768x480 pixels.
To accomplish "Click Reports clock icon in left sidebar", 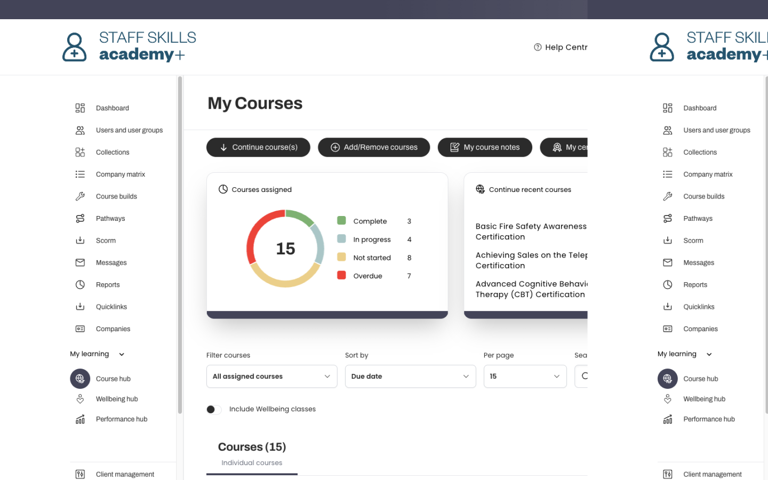I will (x=80, y=285).
